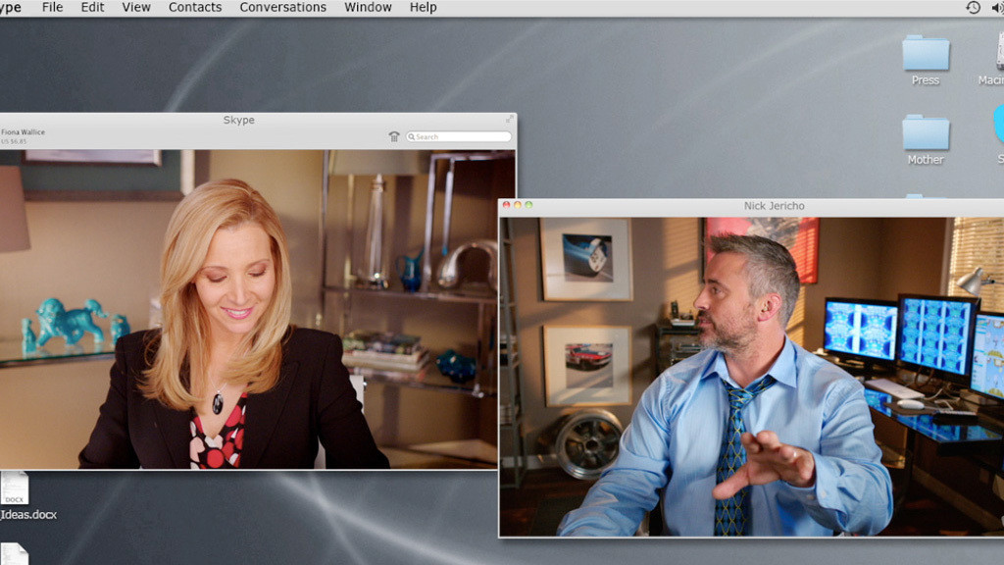
Task: Click the Time Machine icon in menu bar
Action: point(973,8)
